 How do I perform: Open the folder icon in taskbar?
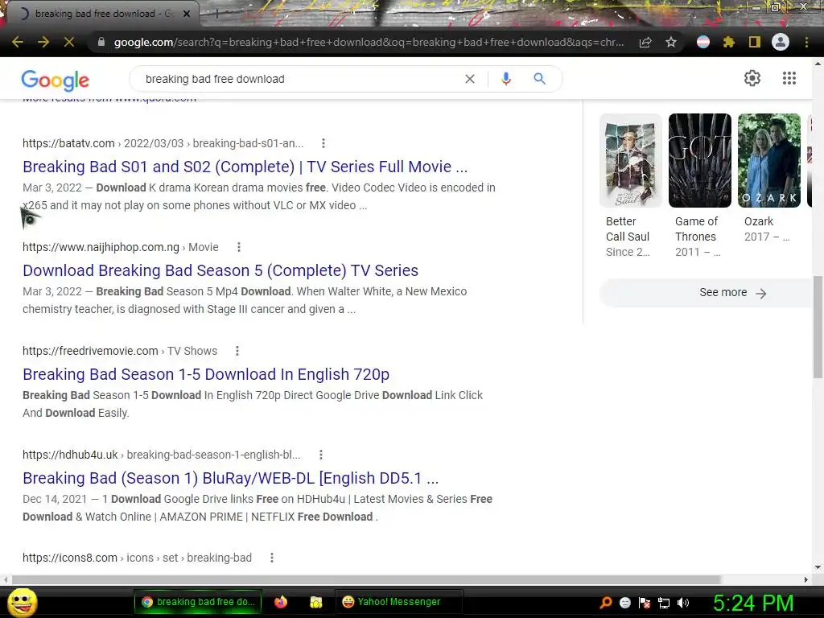[x=315, y=602]
